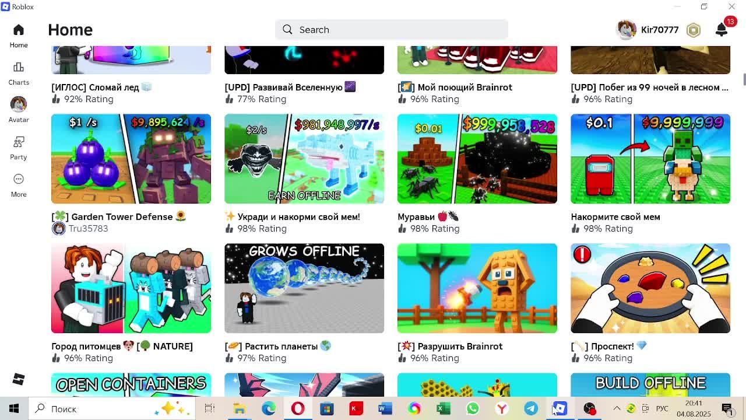The image size is (746, 420).
Task: Open Opera browser from the taskbar
Action: (297, 408)
